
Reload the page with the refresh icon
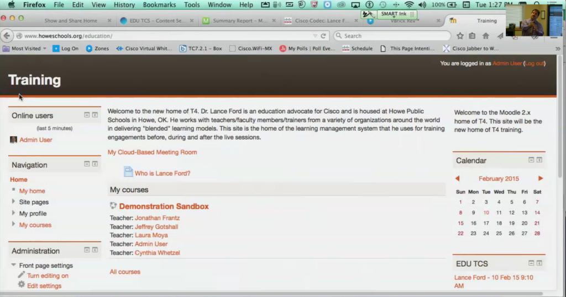pyautogui.click(x=323, y=36)
